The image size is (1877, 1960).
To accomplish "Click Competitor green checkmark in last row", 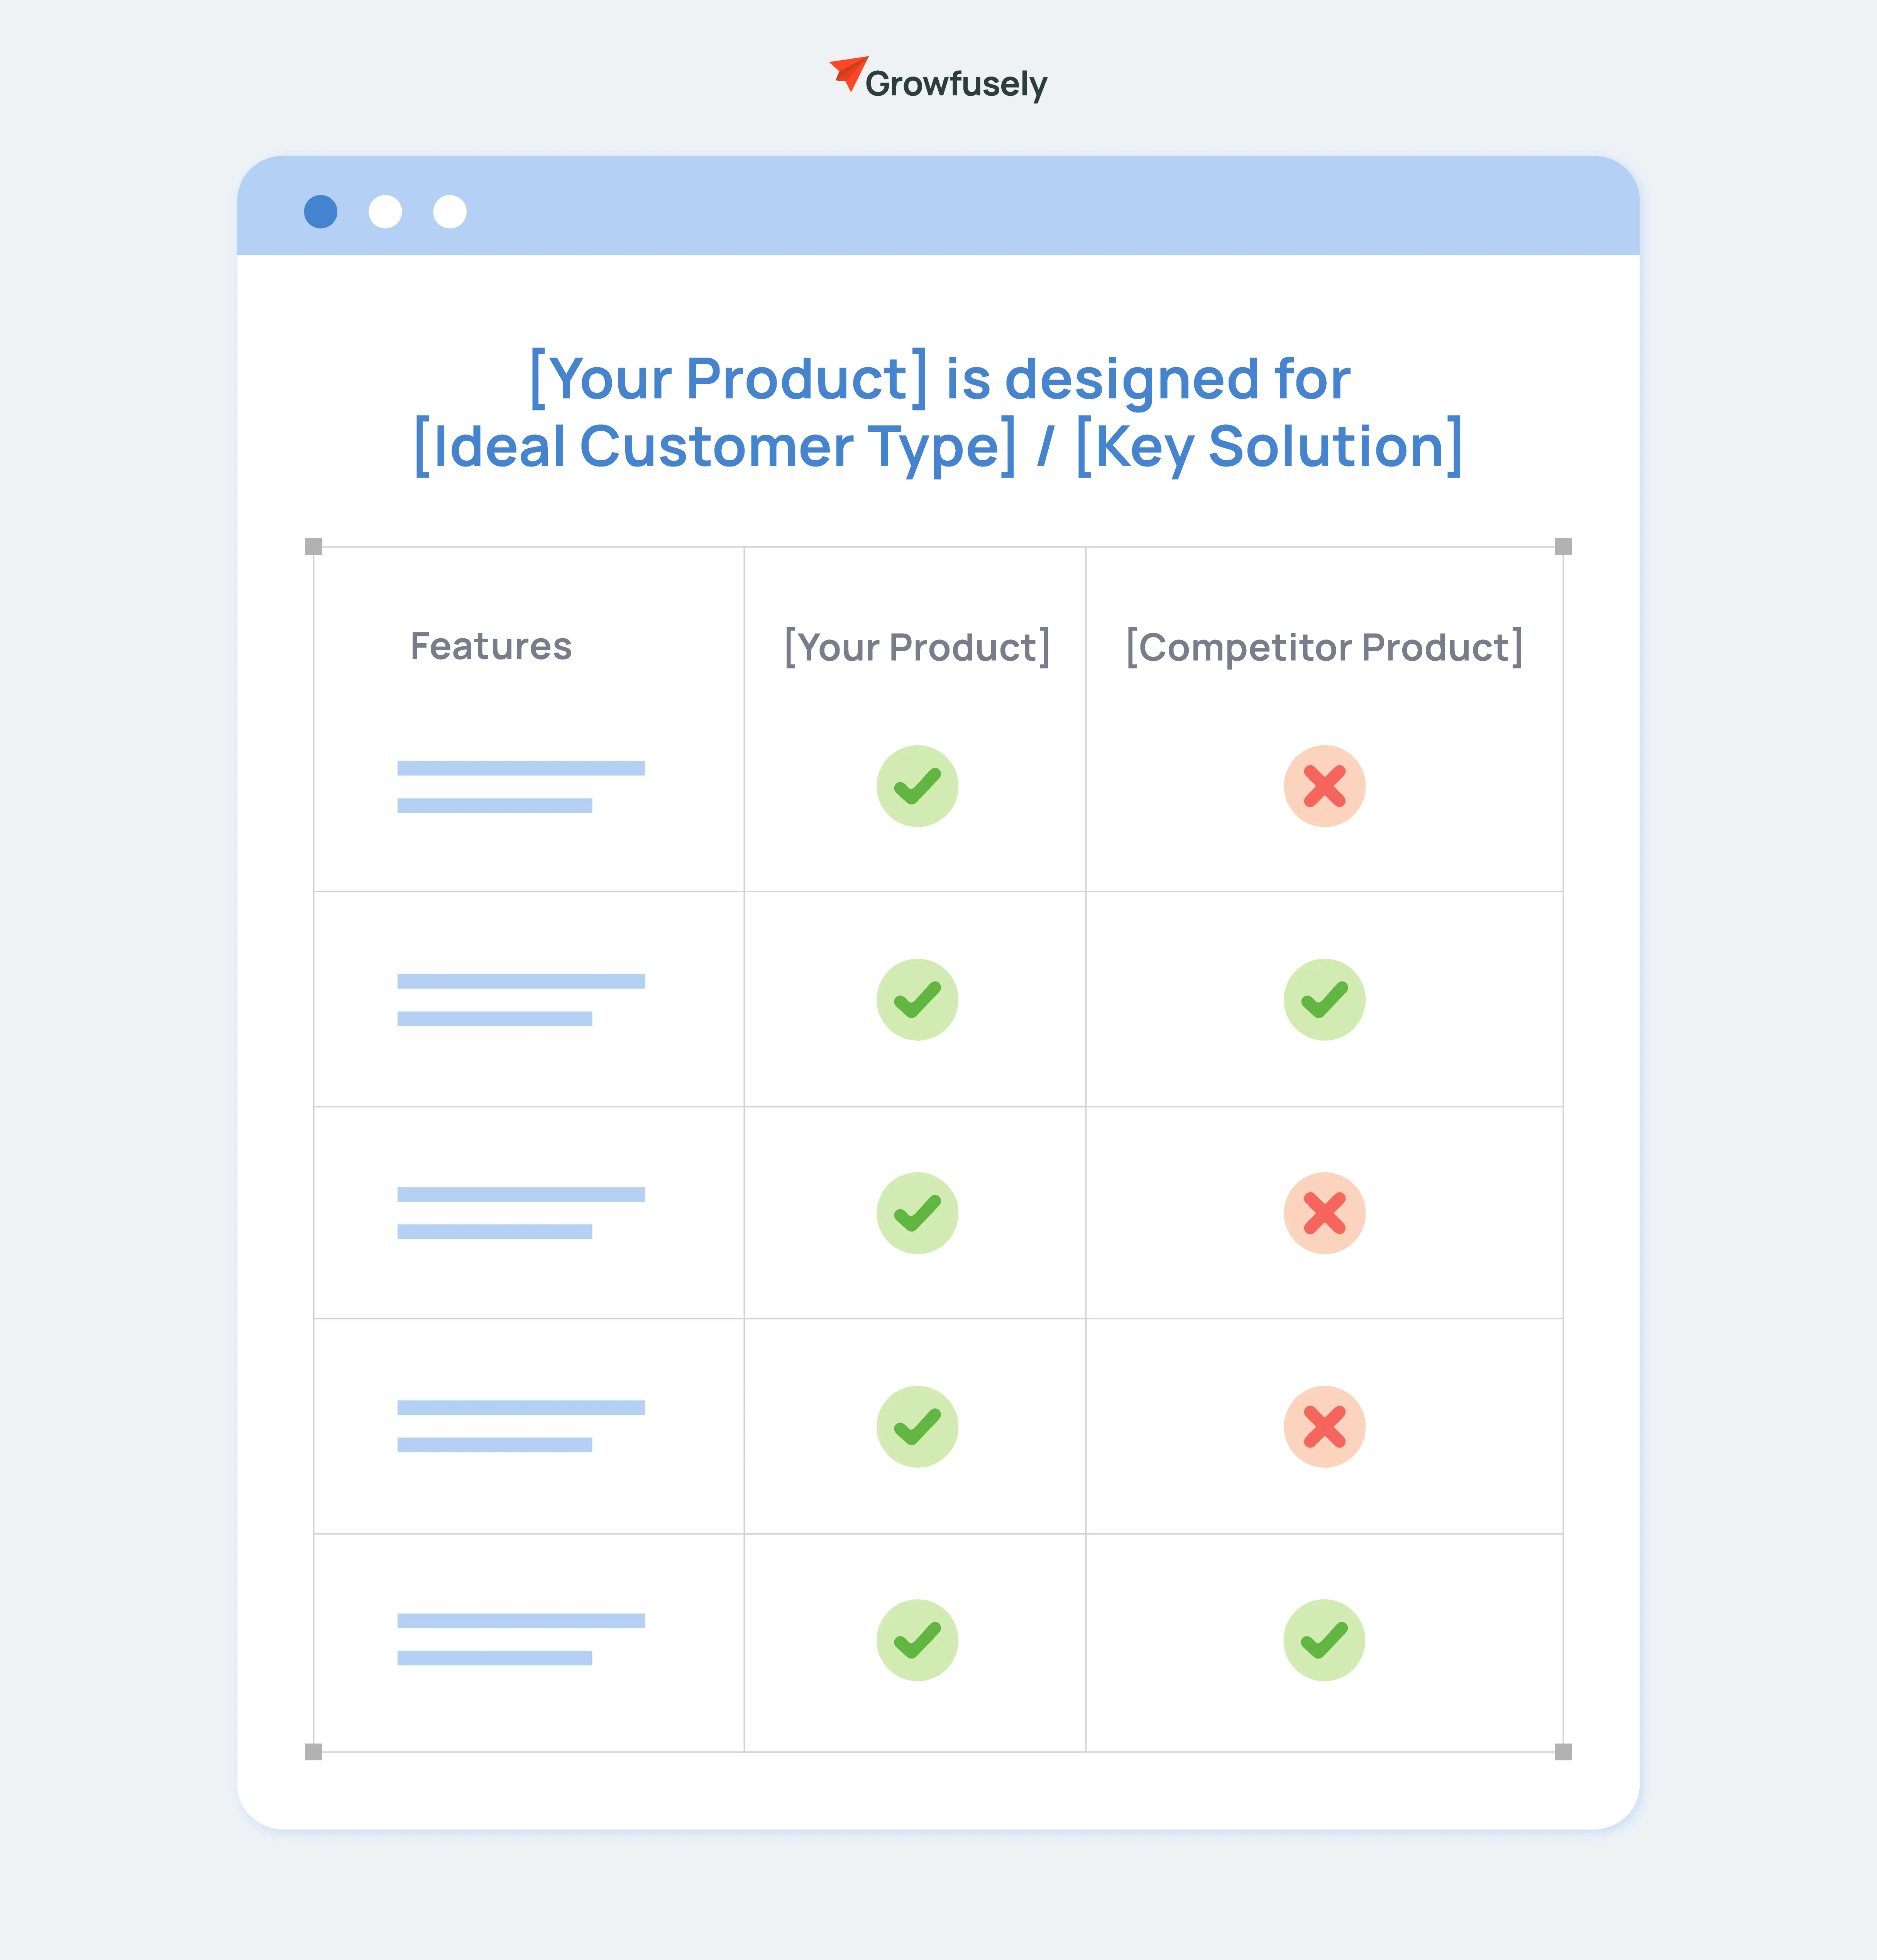I will [x=1324, y=1640].
